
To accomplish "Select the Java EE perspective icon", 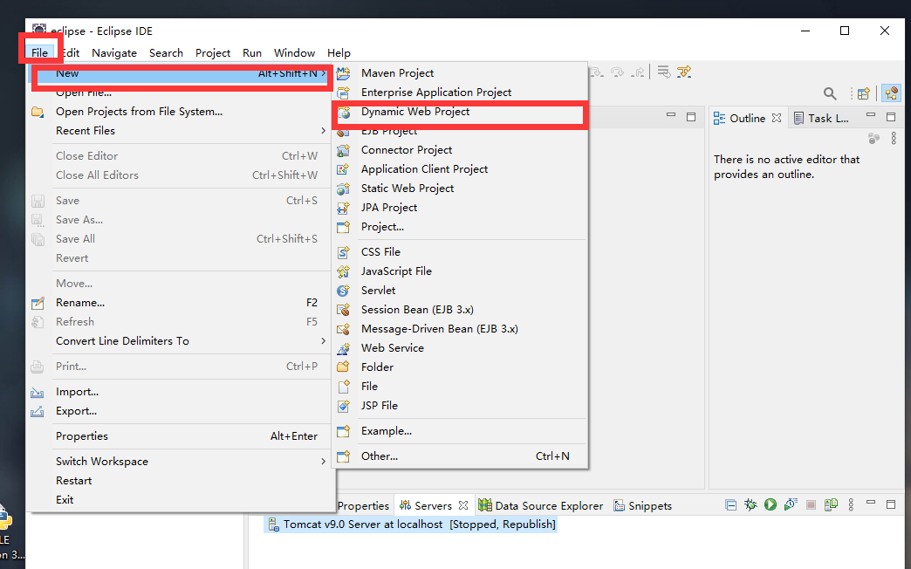I will (x=891, y=93).
